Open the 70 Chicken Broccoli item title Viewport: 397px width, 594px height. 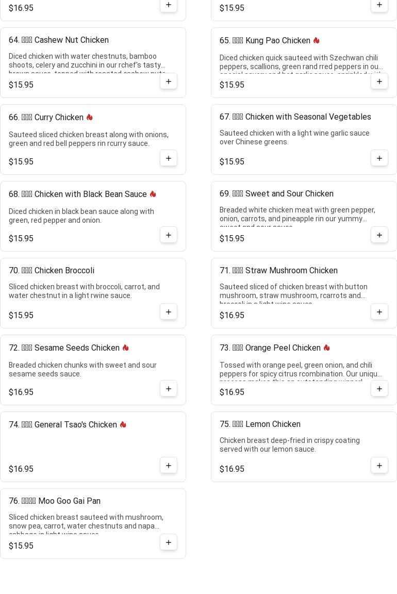(52, 271)
